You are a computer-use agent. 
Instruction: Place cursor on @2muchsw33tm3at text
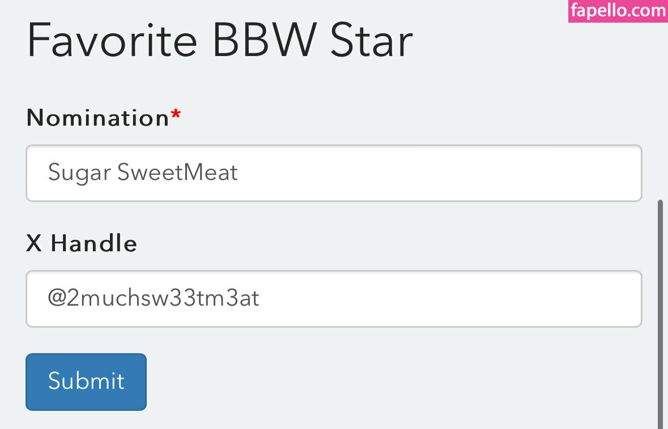154,298
